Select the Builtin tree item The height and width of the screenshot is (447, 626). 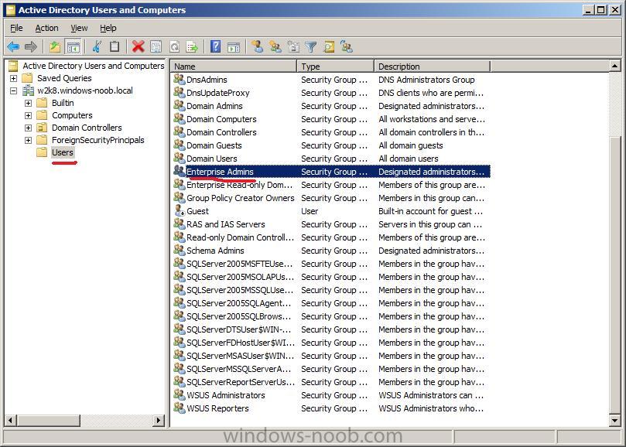tap(63, 103)
